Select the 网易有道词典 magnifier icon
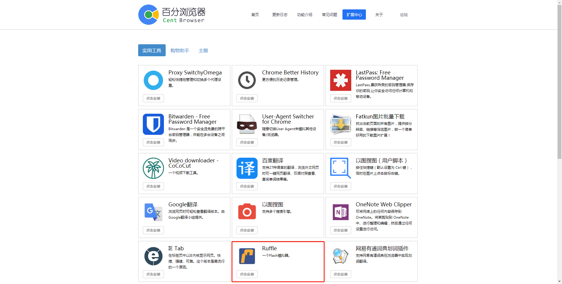Image resolution: width=562 pixels, height=284 pixels. [x=341, y=256]
